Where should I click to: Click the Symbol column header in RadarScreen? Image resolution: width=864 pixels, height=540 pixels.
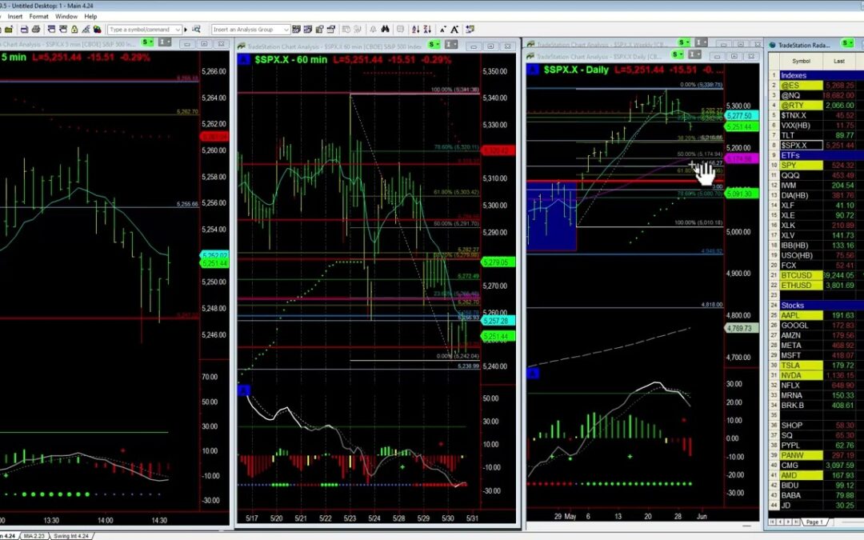[x=801, y=61]
